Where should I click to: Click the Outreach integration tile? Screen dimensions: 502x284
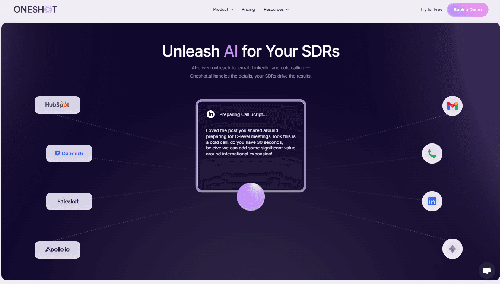pos(69,153)
